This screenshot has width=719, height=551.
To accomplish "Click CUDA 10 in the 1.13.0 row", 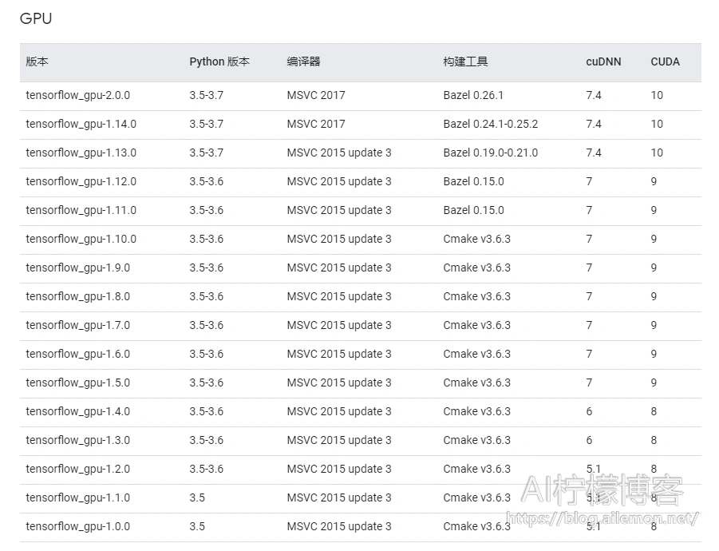I will pyautogui.click(x=657, y=153).
